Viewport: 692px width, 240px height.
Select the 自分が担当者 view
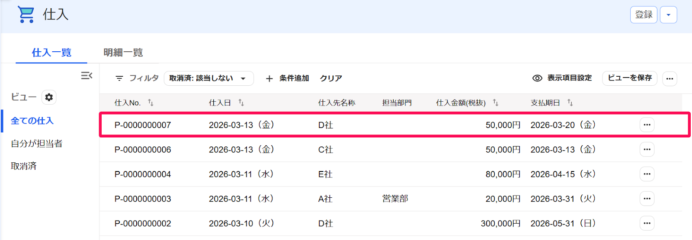click(37, 143)
